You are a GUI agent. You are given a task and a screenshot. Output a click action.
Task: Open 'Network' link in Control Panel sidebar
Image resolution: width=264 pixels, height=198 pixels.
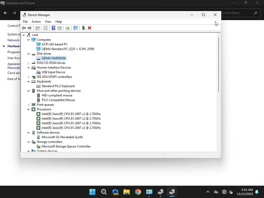click(14, 40)
